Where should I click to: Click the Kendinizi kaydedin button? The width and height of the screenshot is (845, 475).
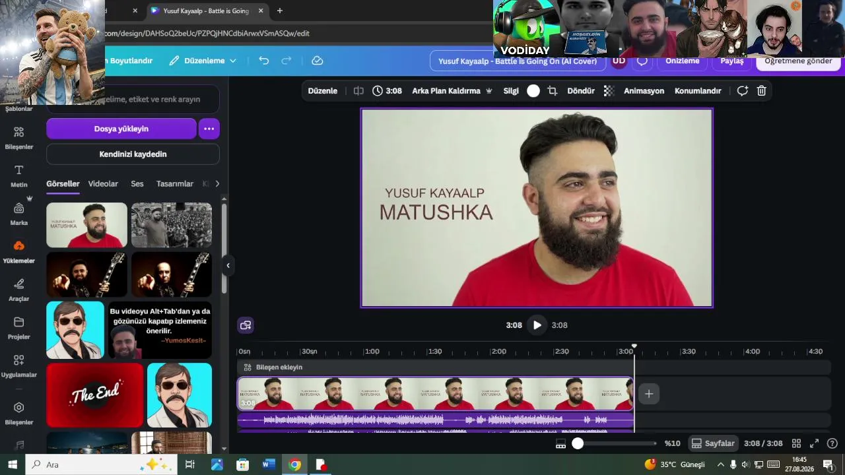coord(133,154)
